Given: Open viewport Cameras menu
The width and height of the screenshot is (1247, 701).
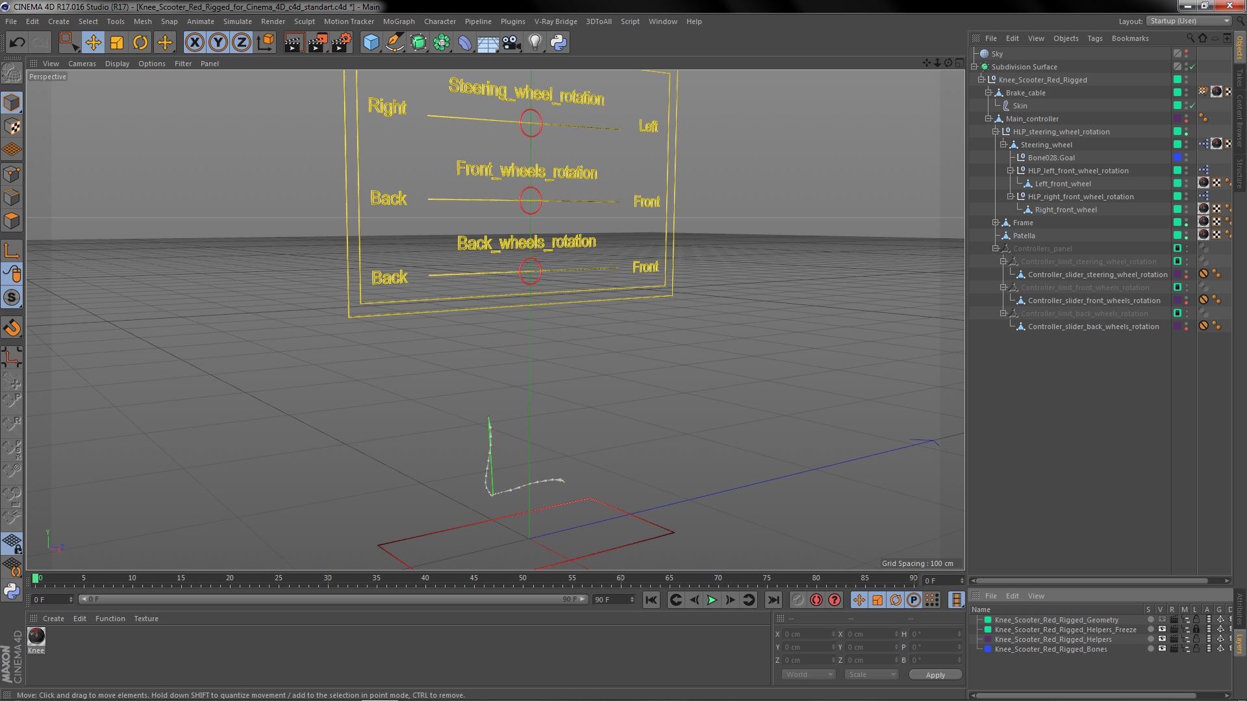Looking at the screenshot, I should coord(82,64).
